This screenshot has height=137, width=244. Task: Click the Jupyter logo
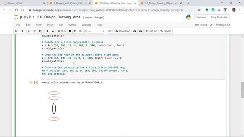pyautogui.click(x=24, y=17)
